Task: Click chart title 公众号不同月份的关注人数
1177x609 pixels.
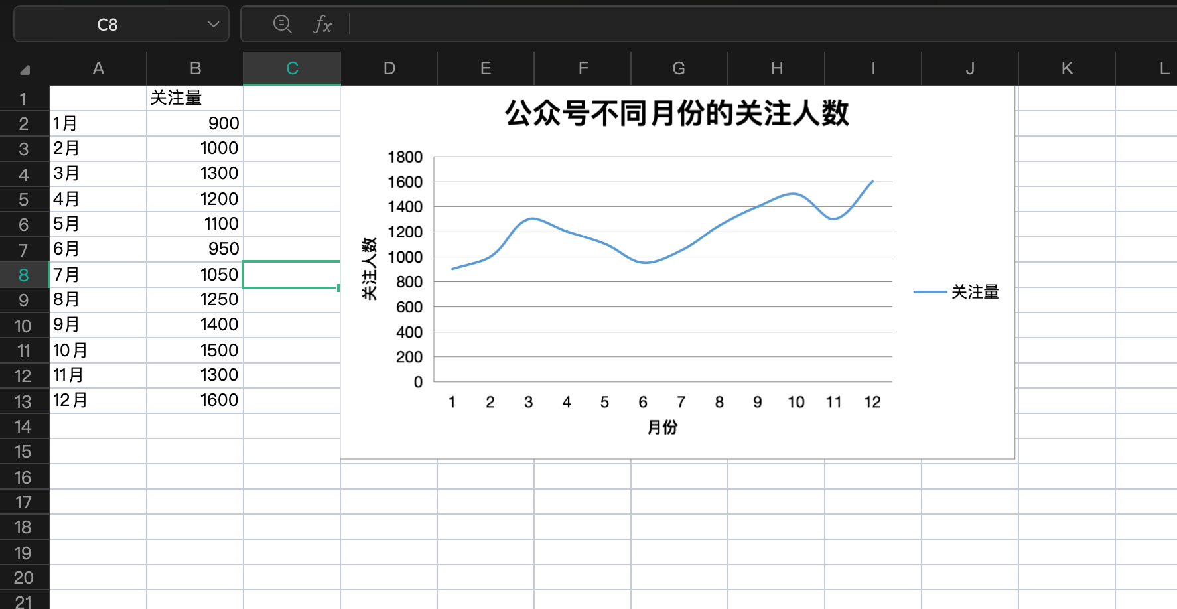Action: tap(677, 113)
